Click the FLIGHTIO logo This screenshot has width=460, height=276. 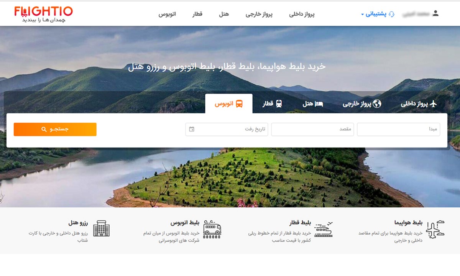coord(43,14)
